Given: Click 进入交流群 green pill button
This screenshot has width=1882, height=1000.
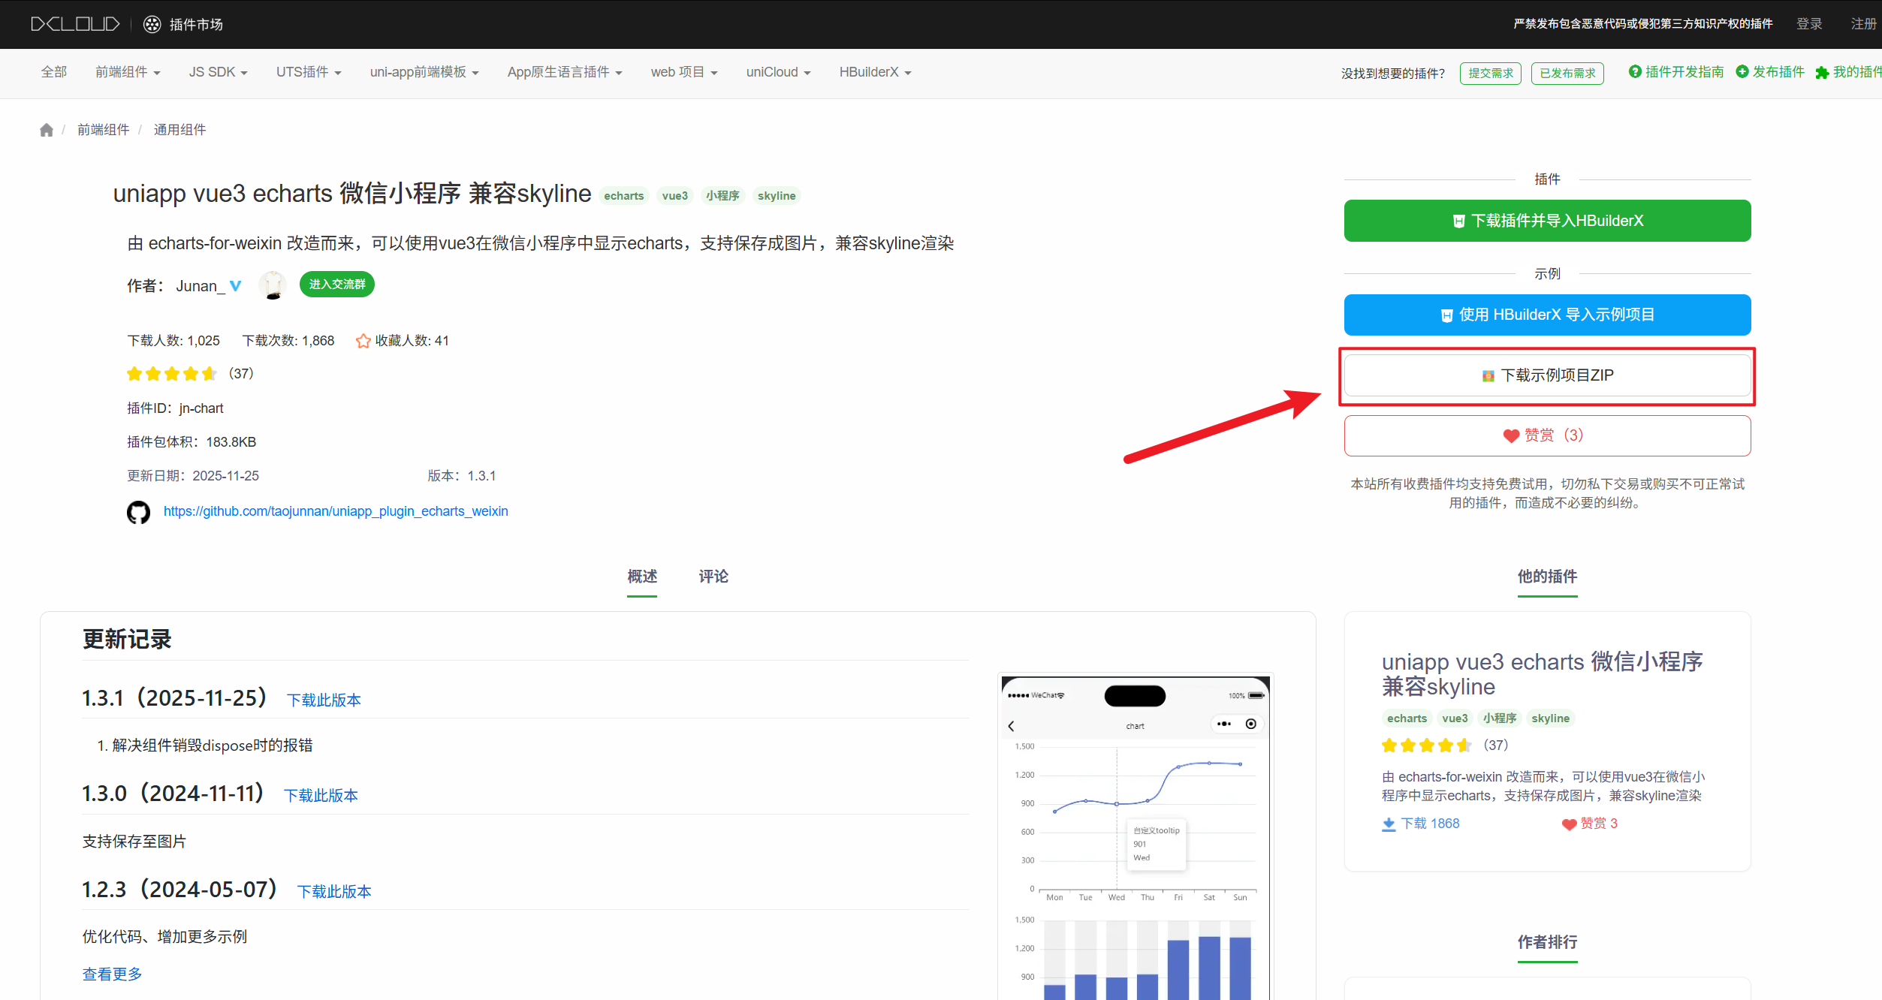Looking at the screenshot, I should [336, 285].
